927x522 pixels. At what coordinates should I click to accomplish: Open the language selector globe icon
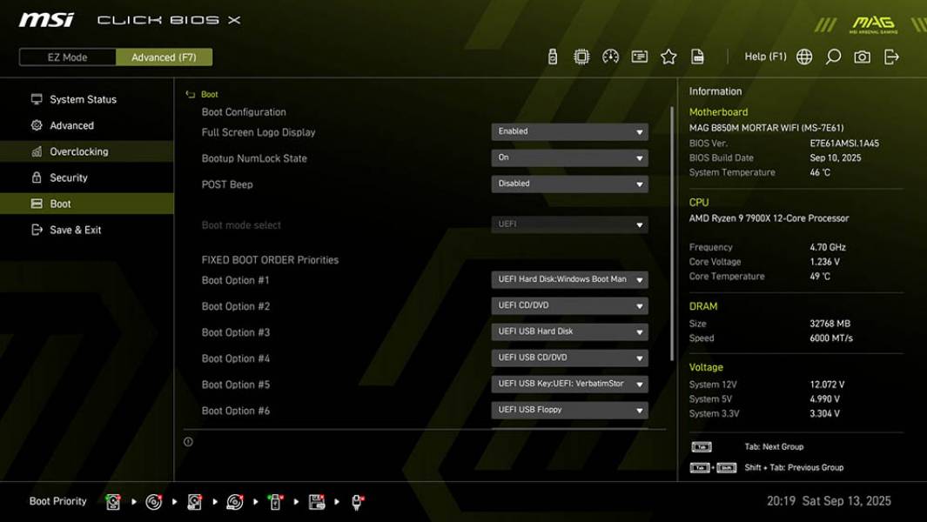(803, 56)
